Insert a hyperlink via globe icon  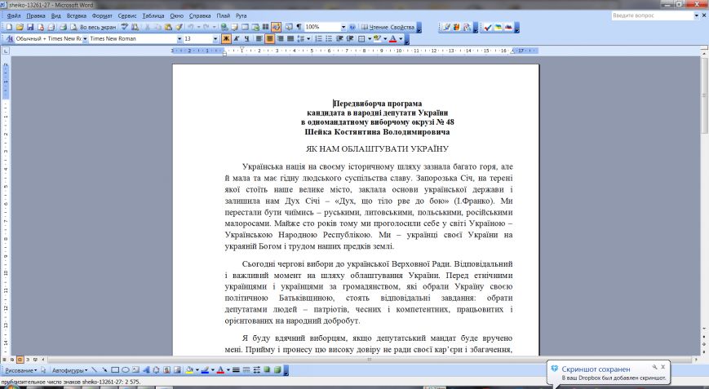(x=224, y=27)
